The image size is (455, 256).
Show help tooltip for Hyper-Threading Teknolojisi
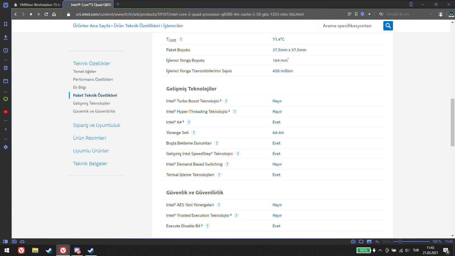(235, 112)
